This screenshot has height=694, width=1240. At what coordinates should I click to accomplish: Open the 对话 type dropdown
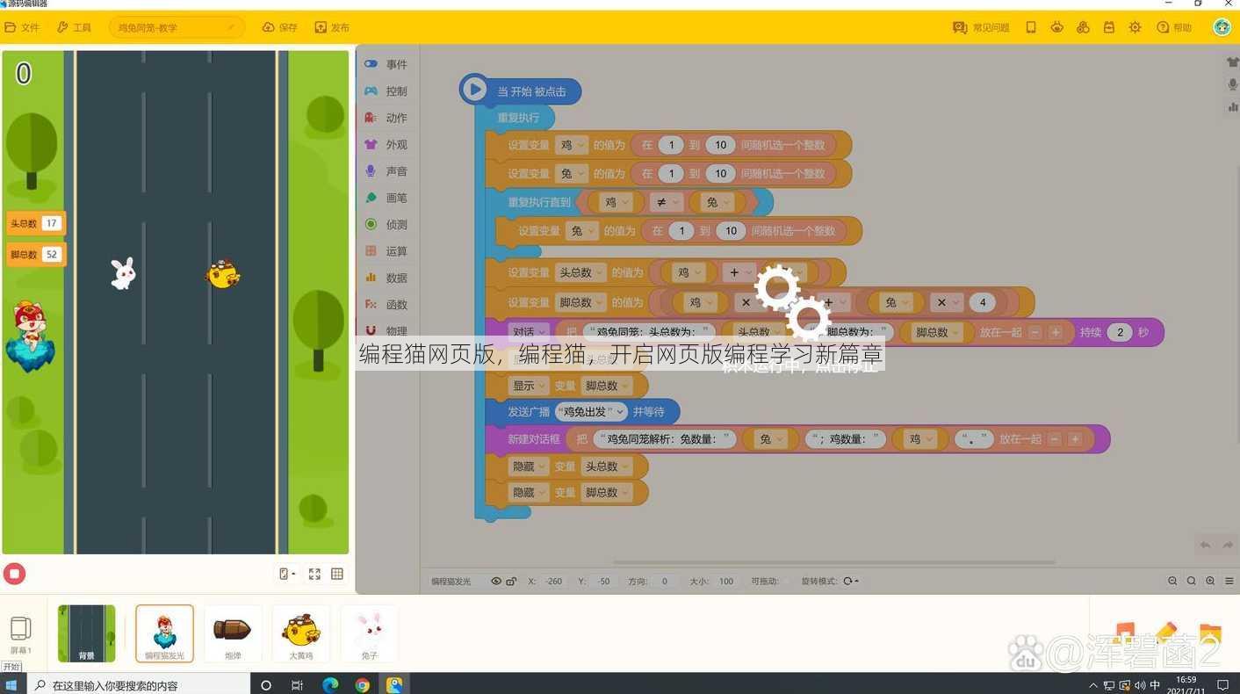pos(530,332)
